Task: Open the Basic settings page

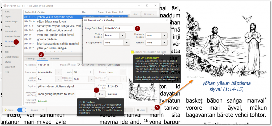Action: pos(7,12)
